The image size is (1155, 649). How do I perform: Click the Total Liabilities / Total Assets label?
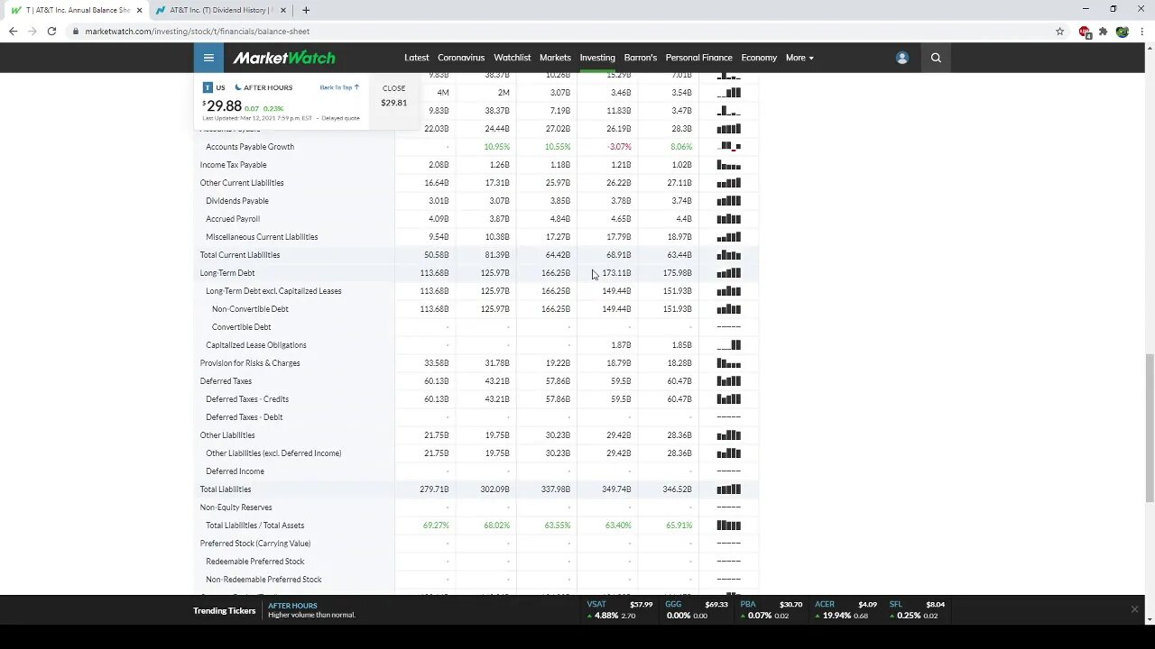(255, 526)
